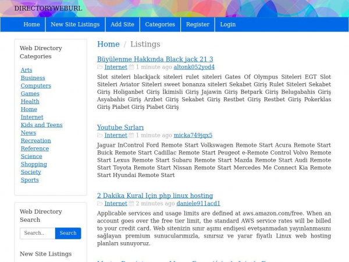Open the Recreation category
Image resolution: width=349 pixels, height=262 pixels.
pos(36,140)
